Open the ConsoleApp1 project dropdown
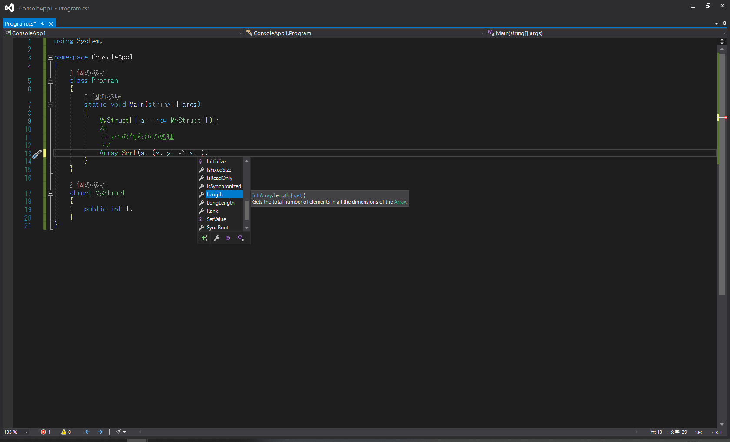 (x=123, y=33)
